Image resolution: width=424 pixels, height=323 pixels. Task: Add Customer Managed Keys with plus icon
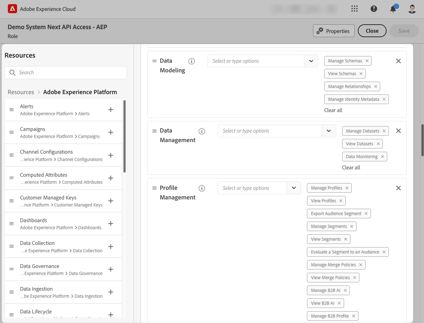click(x=111, y=201)
